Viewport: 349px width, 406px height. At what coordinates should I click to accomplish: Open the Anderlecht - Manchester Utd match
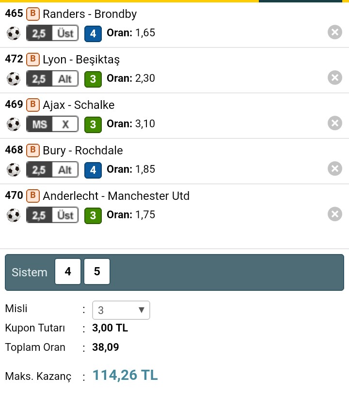click(116, 196)
